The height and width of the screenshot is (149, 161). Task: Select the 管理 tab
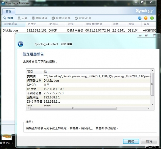tap(8, 11)
